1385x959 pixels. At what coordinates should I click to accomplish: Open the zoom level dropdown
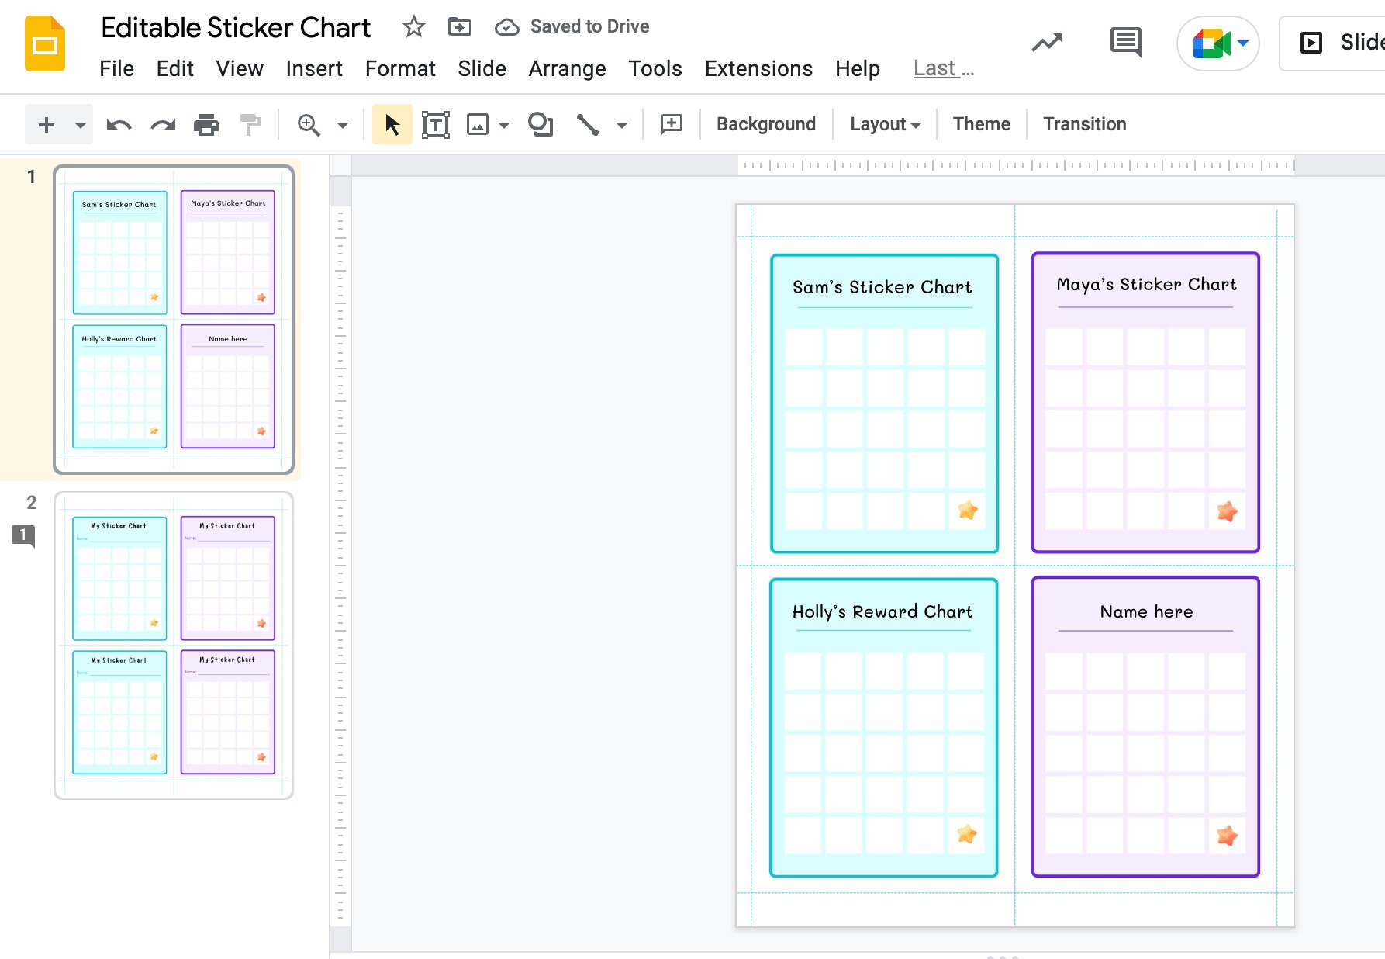(x=340, y=124)
